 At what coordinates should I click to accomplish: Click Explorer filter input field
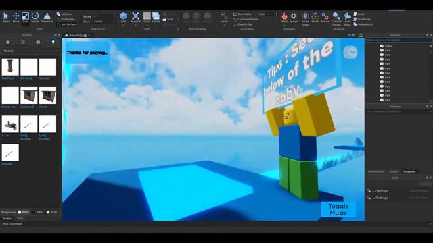[x=398, y=40]
